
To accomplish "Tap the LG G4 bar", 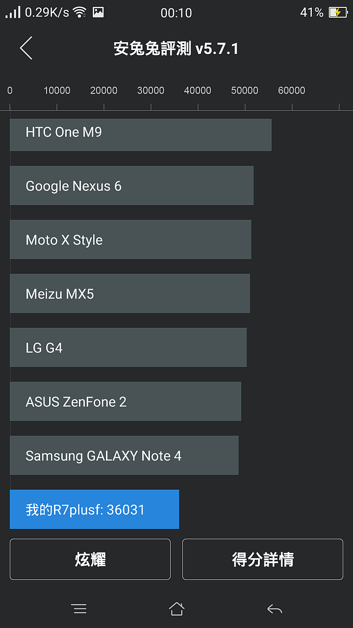I will pos(128,347).
